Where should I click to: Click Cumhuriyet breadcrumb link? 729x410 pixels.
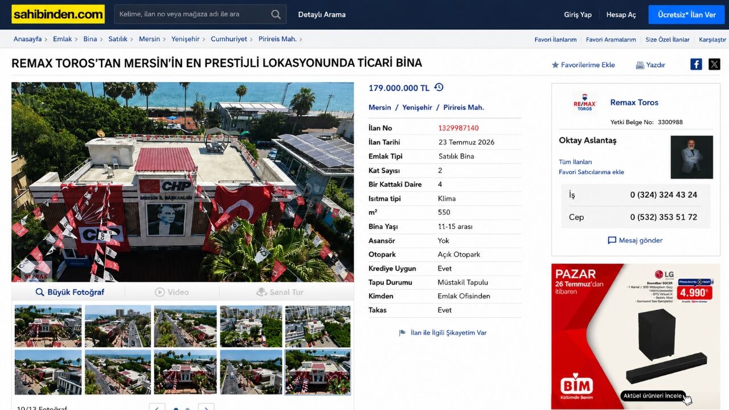point(229,39)
